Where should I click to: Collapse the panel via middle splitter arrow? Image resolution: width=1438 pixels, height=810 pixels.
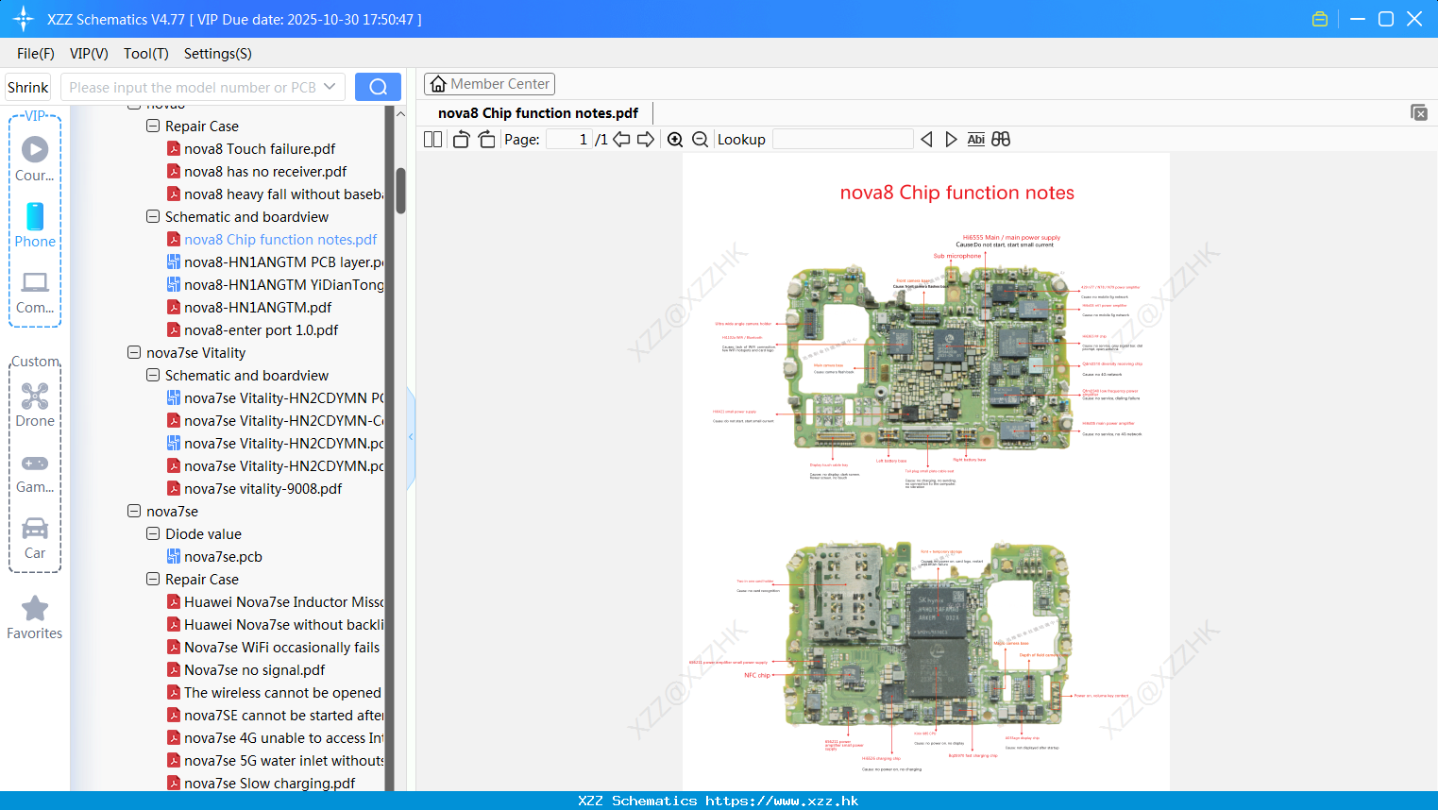pos(411,437)
